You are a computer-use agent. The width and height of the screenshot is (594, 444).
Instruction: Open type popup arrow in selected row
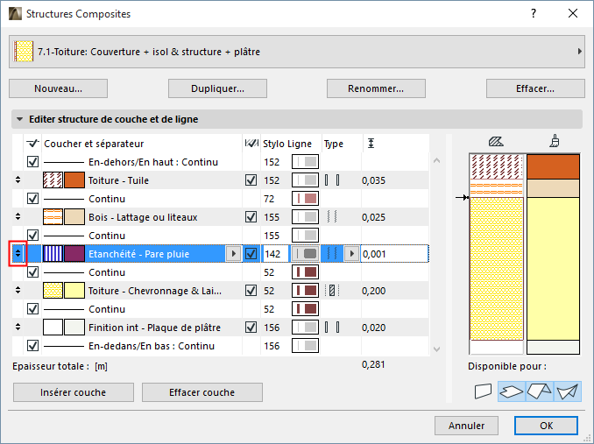tap(351, 254)
